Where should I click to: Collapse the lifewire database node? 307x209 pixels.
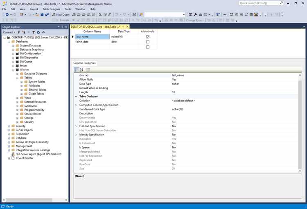click(x=13, y=70)
